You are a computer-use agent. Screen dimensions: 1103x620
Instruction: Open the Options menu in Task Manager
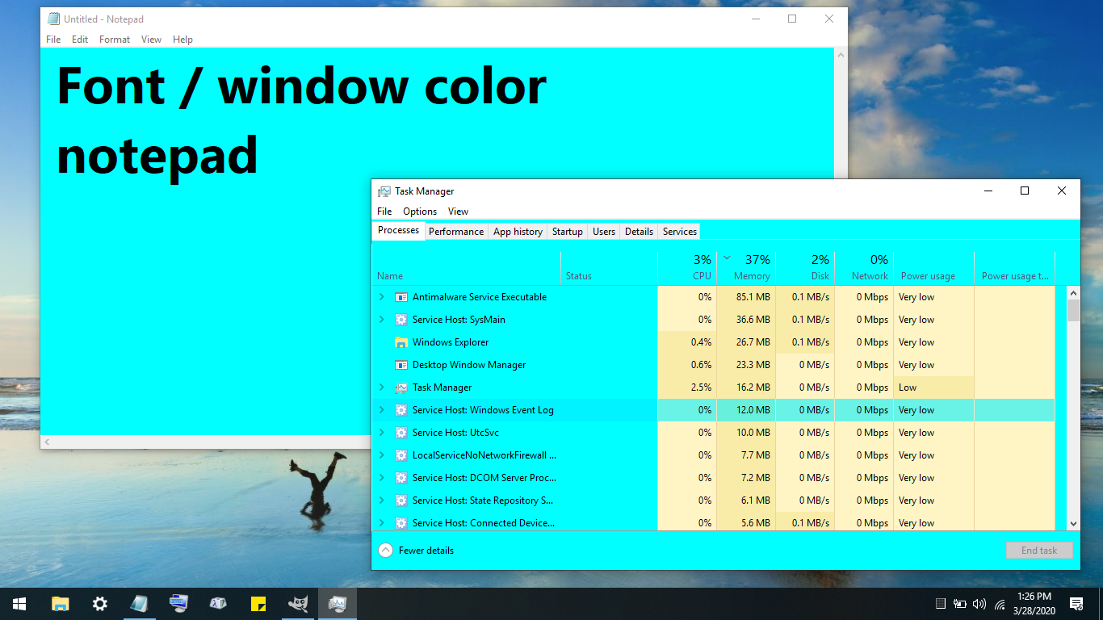coord(420,211)
